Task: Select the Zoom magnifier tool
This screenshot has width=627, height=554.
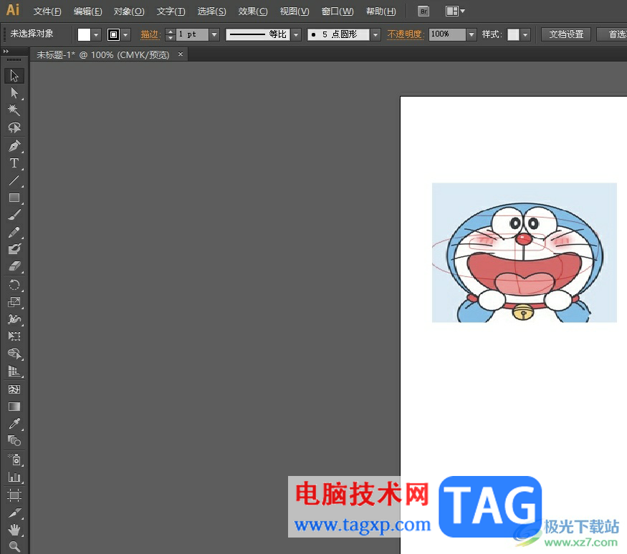Action: (x=14, y=546)
